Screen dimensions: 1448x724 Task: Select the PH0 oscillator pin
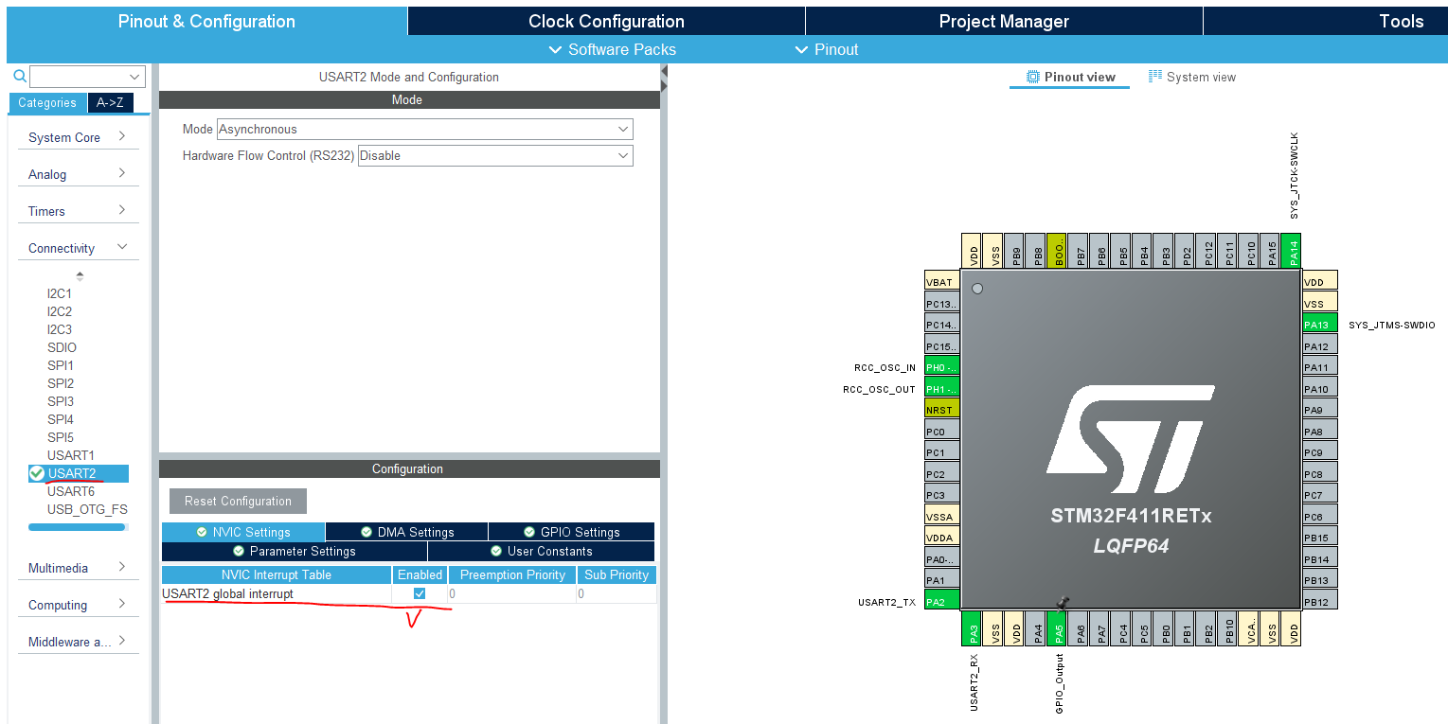tap(942, 367)
